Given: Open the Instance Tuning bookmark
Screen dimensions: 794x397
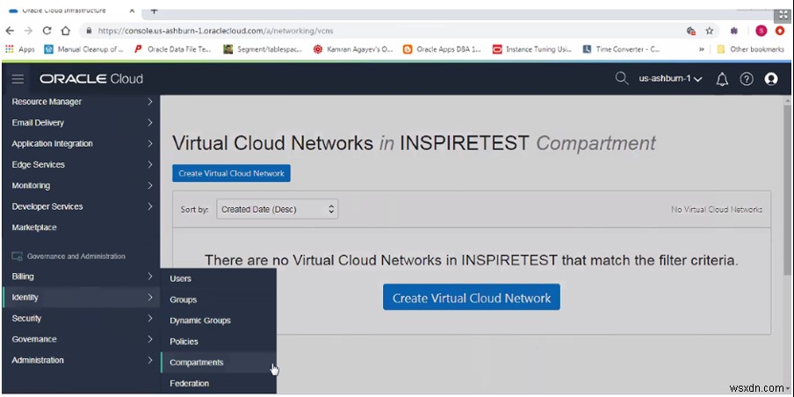Looking at the screenshot, I should (x=532, y=49).
